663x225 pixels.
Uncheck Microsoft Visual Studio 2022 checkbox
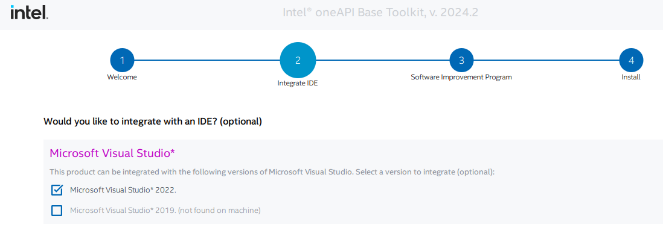coord(57,190)
